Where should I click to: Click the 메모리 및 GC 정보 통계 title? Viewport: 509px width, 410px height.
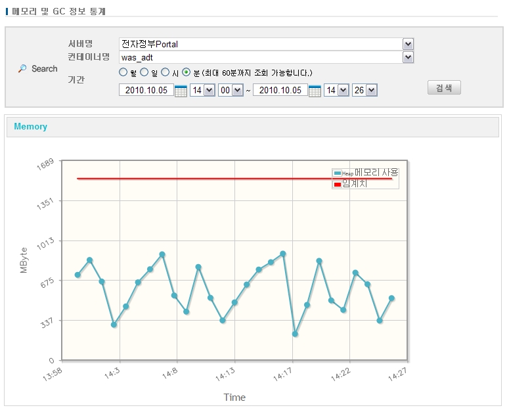click(58, 11)
